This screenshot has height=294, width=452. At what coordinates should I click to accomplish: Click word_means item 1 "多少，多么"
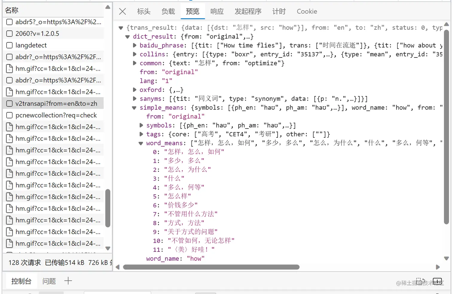(178, 161)
